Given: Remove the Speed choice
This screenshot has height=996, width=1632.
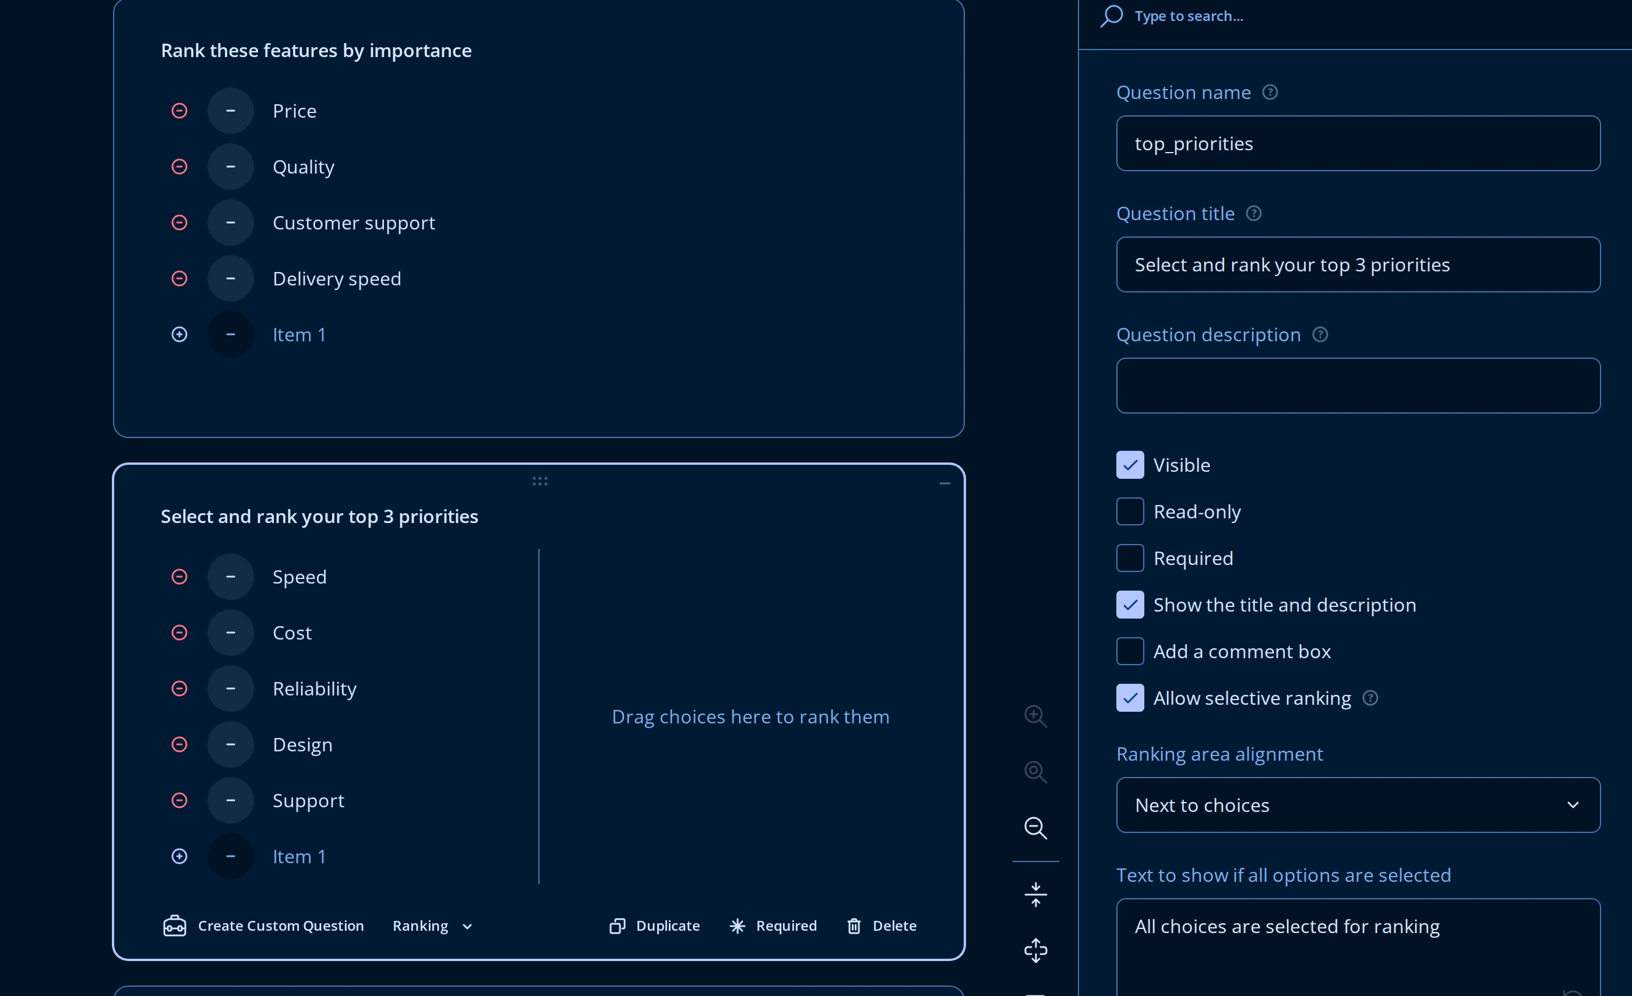Looking at the screenshot, I should [x=179, y=577].
